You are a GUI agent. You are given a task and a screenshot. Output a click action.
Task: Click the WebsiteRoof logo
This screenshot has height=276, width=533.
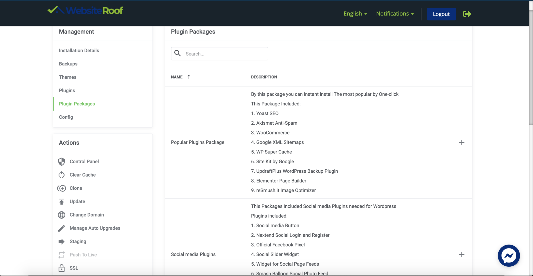[85, 10]
